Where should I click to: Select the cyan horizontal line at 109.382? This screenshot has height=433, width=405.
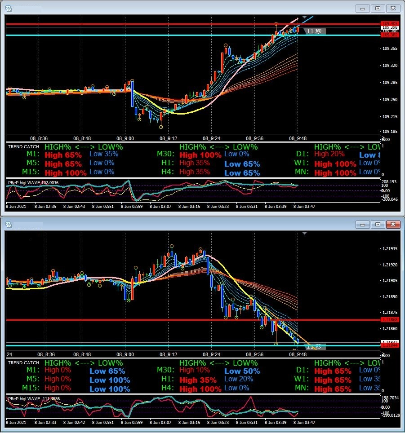click(x=193, y=35)
